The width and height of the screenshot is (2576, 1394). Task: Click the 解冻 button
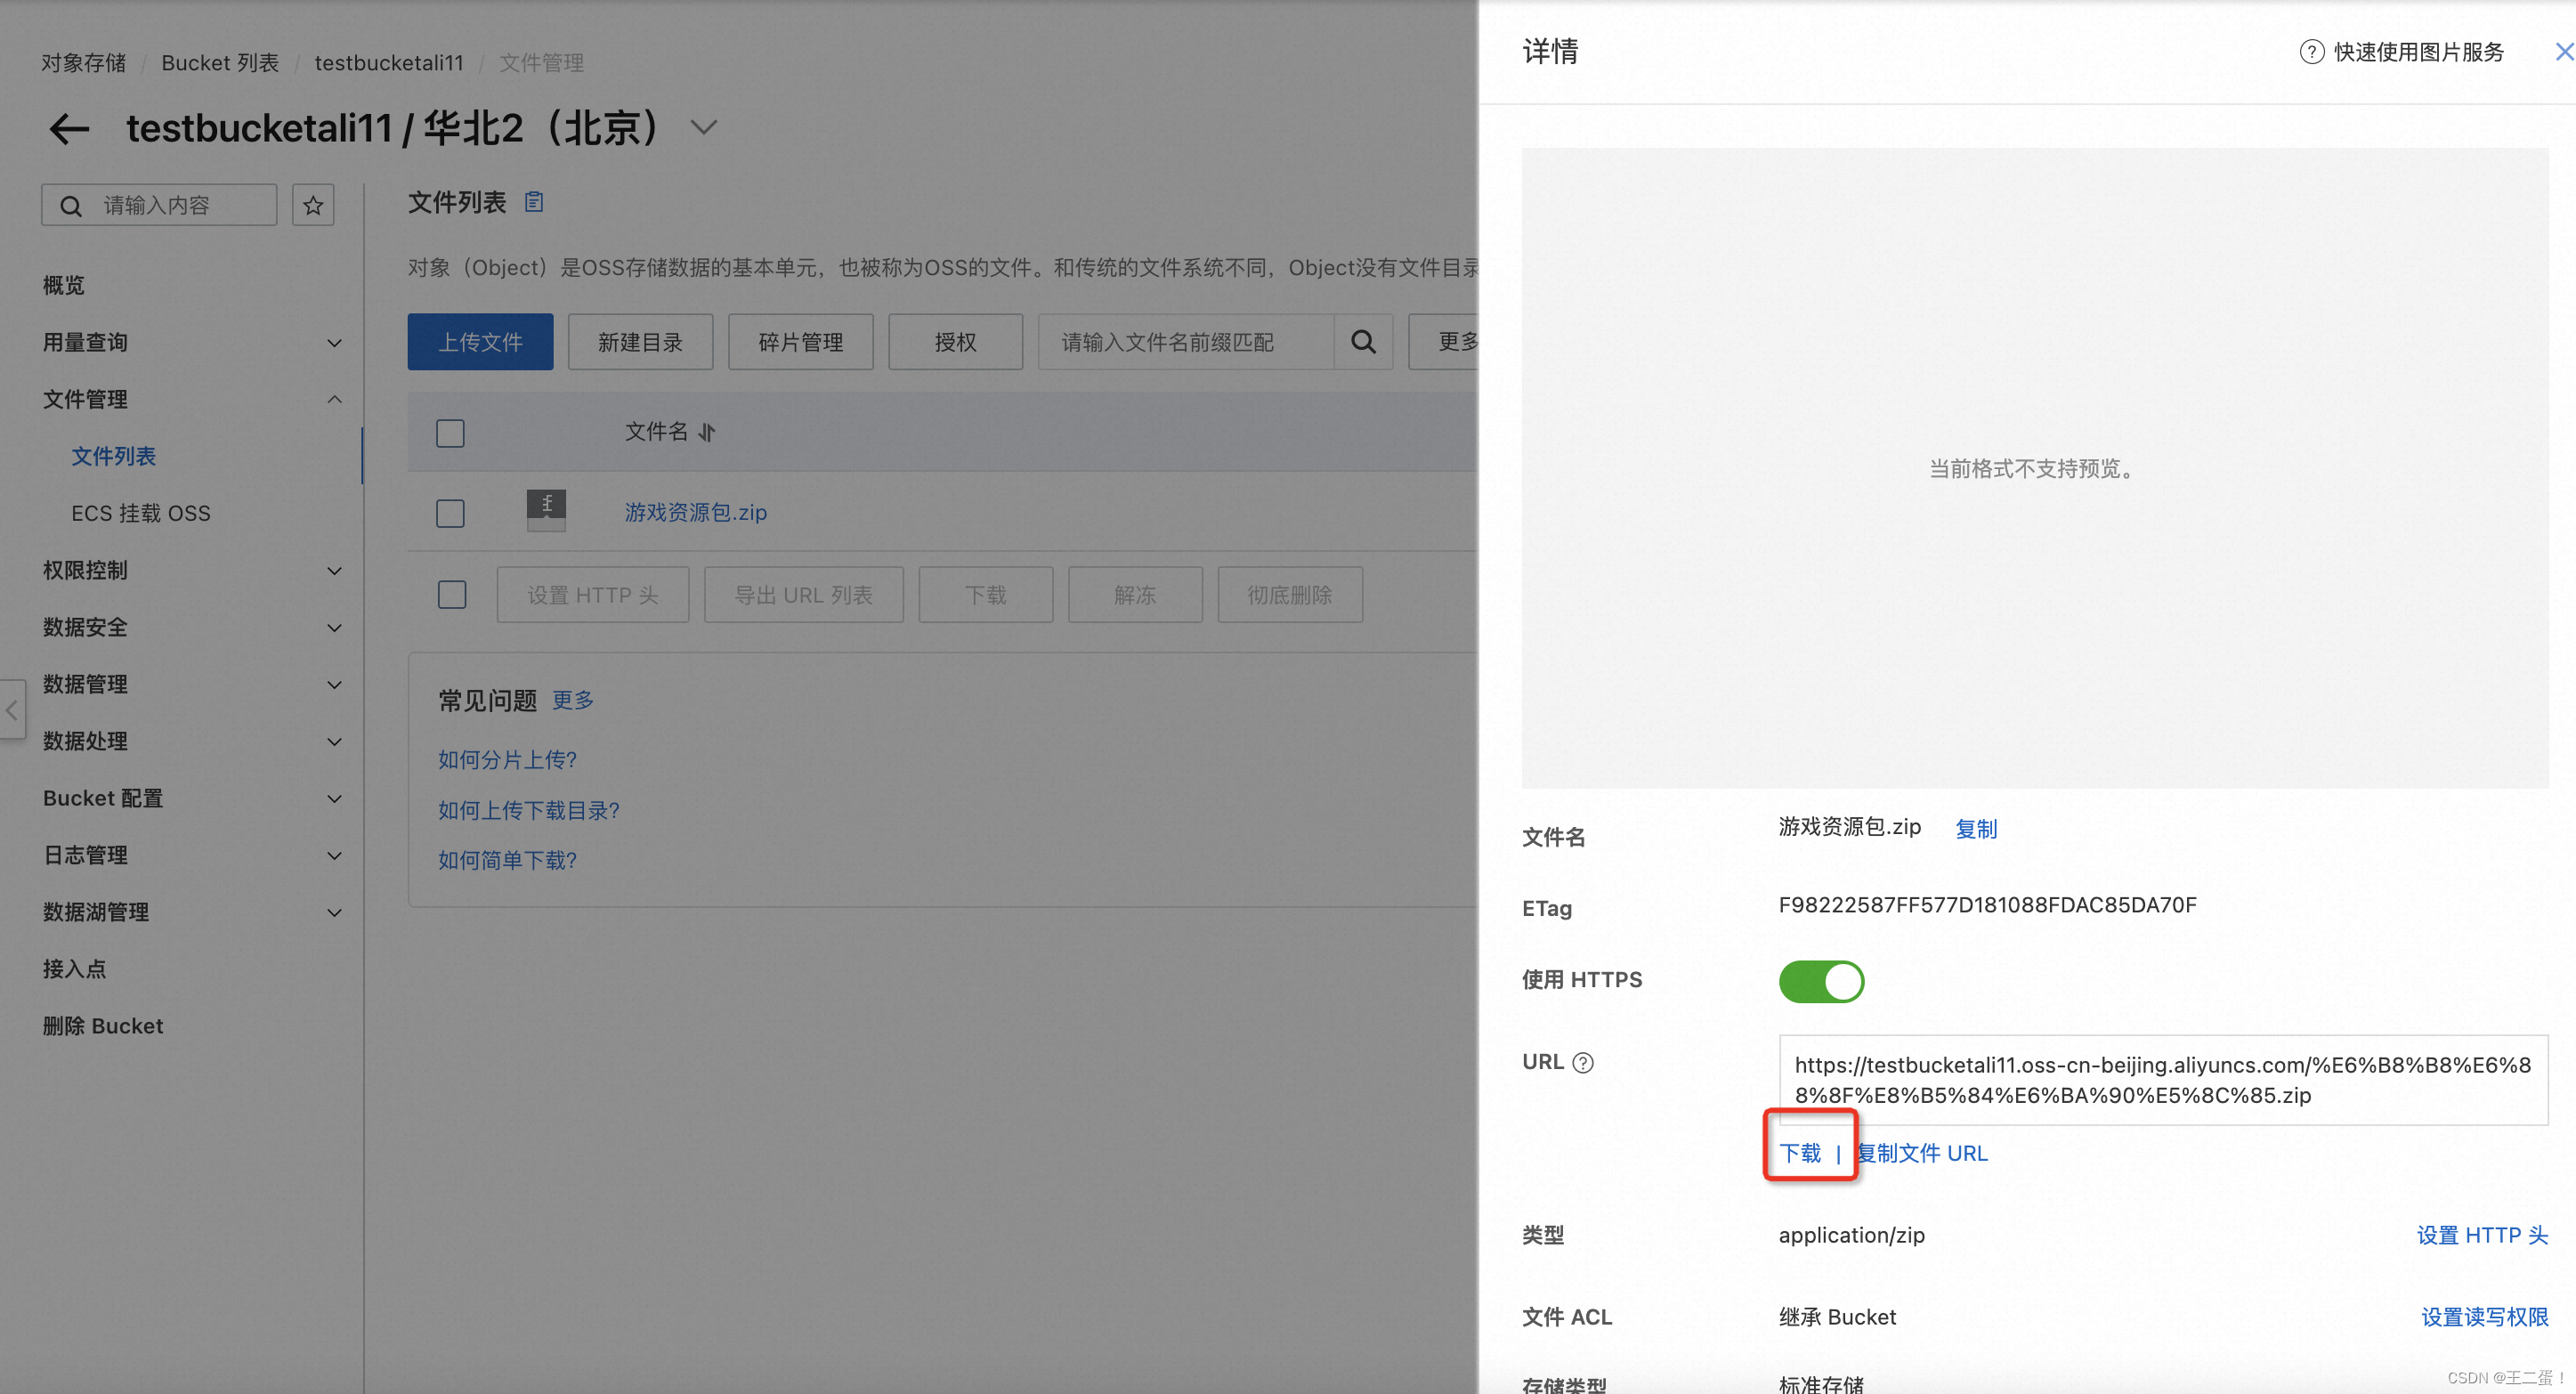pos(1135,595)
